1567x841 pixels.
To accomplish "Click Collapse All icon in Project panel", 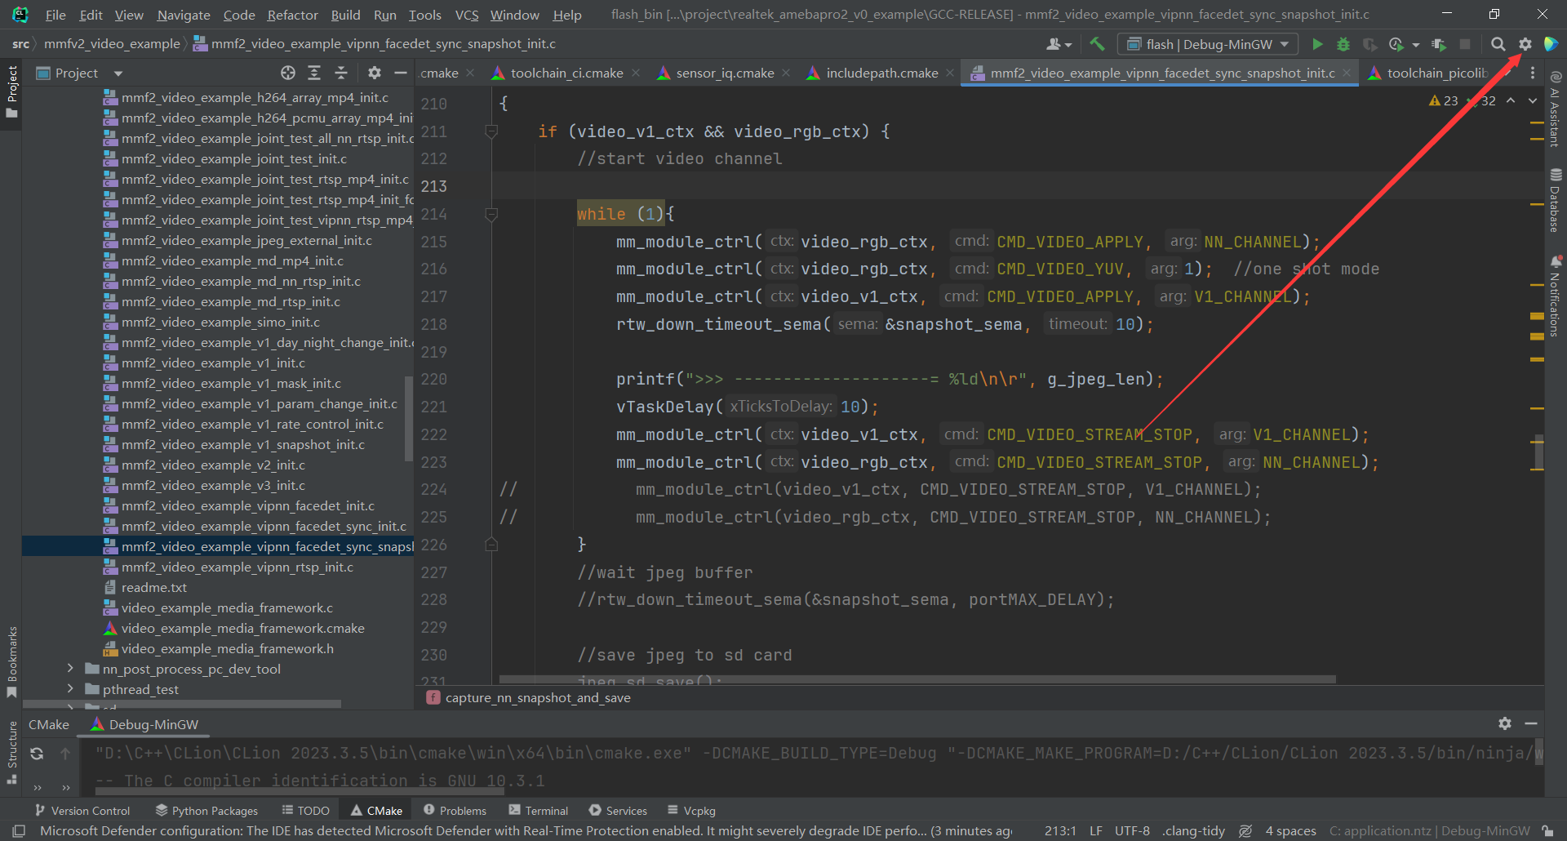I will [x=341, y=73].
